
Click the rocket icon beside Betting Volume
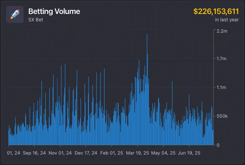coord(15,14)
